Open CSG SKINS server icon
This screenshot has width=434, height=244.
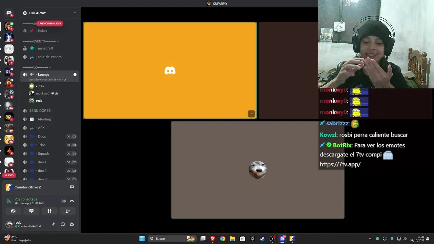click(9, 72)
